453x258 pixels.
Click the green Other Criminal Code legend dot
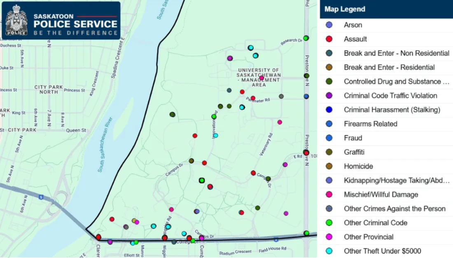329,223
